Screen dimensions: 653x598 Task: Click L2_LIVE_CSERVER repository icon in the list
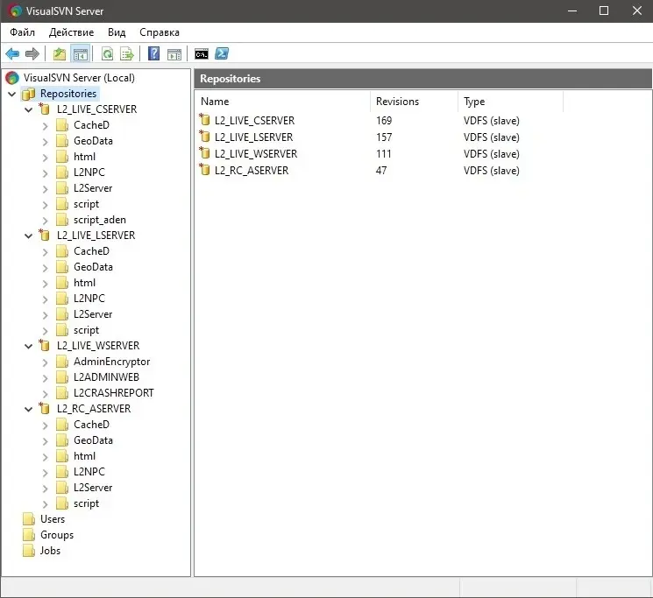204,120
